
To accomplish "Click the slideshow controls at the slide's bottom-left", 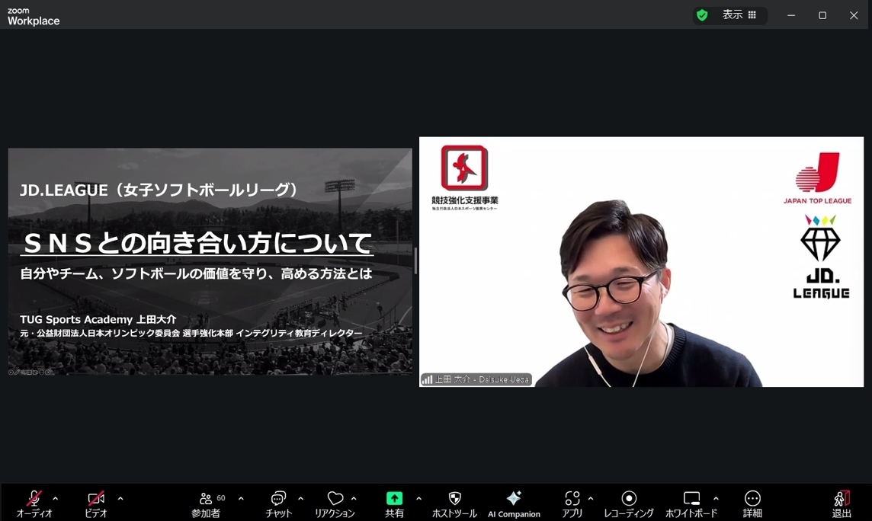I will (30, 372).
